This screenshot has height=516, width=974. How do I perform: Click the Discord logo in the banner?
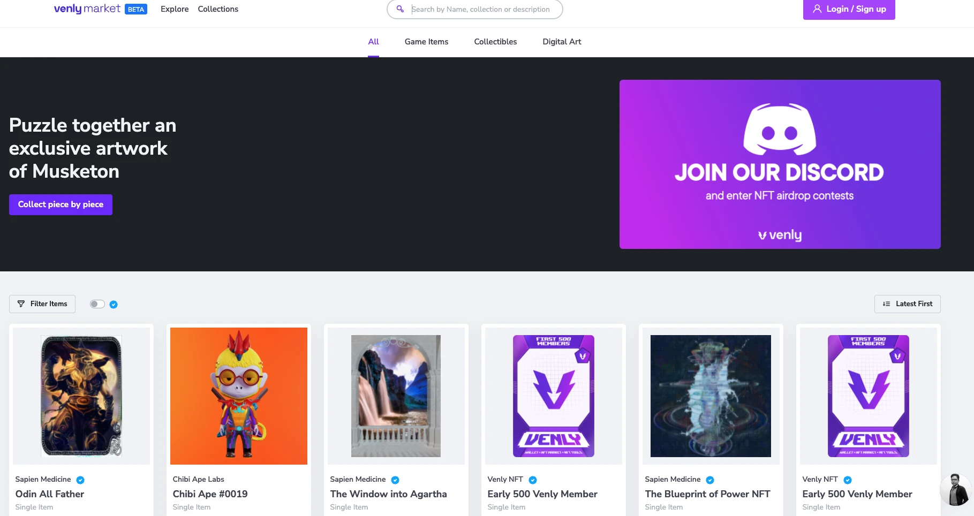[780, 128]
